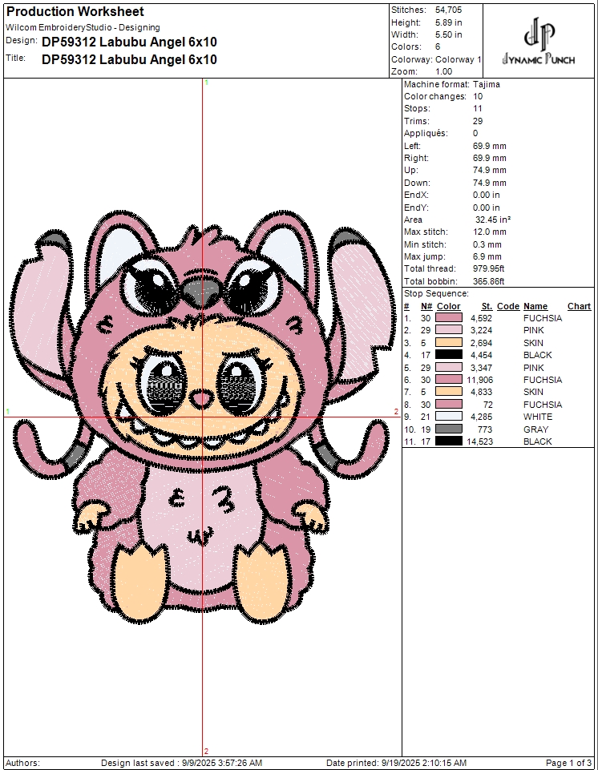Click the Zoom value 1.00
This screenshot has width=598, height=770.
pos(444,71)
